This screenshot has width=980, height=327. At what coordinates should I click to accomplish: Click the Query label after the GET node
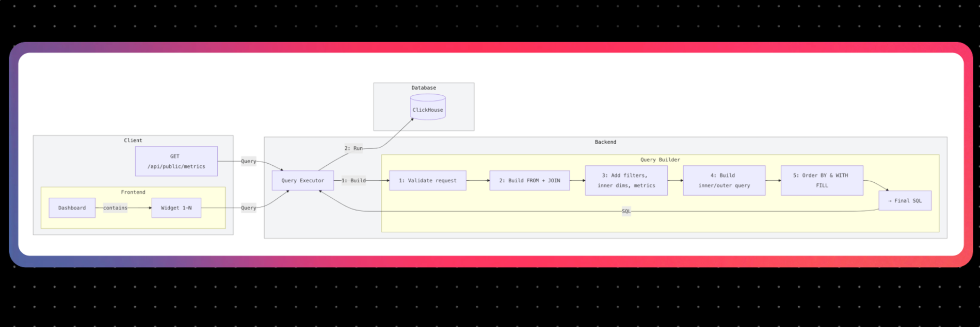point(248,161)
